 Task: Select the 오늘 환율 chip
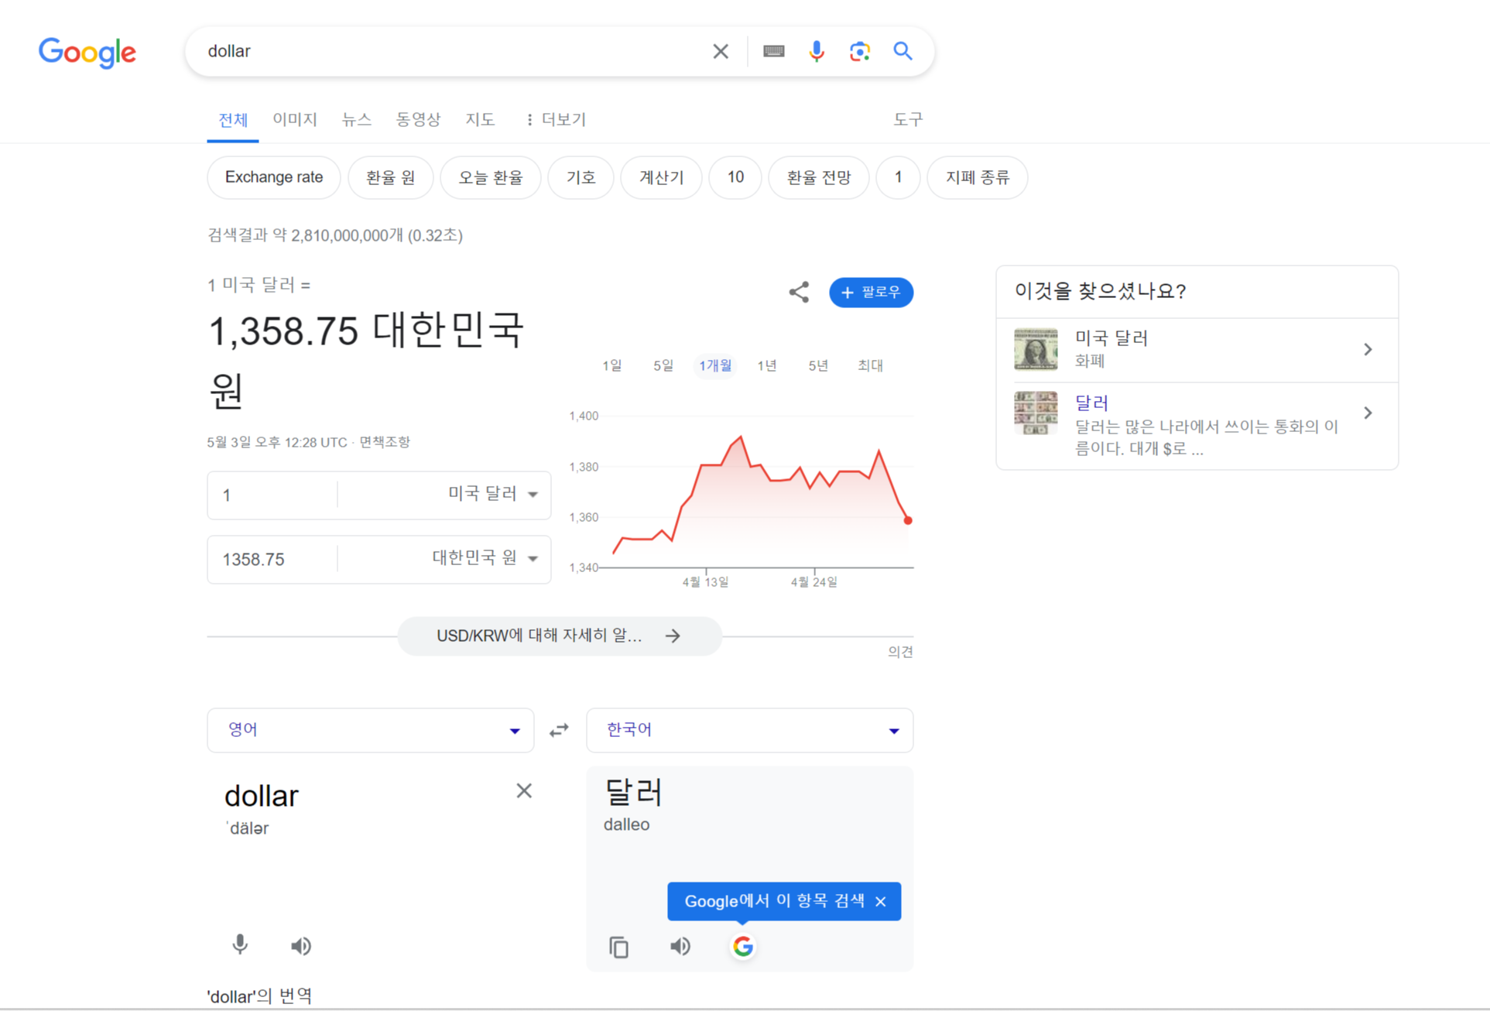click(x=491, y=177)
